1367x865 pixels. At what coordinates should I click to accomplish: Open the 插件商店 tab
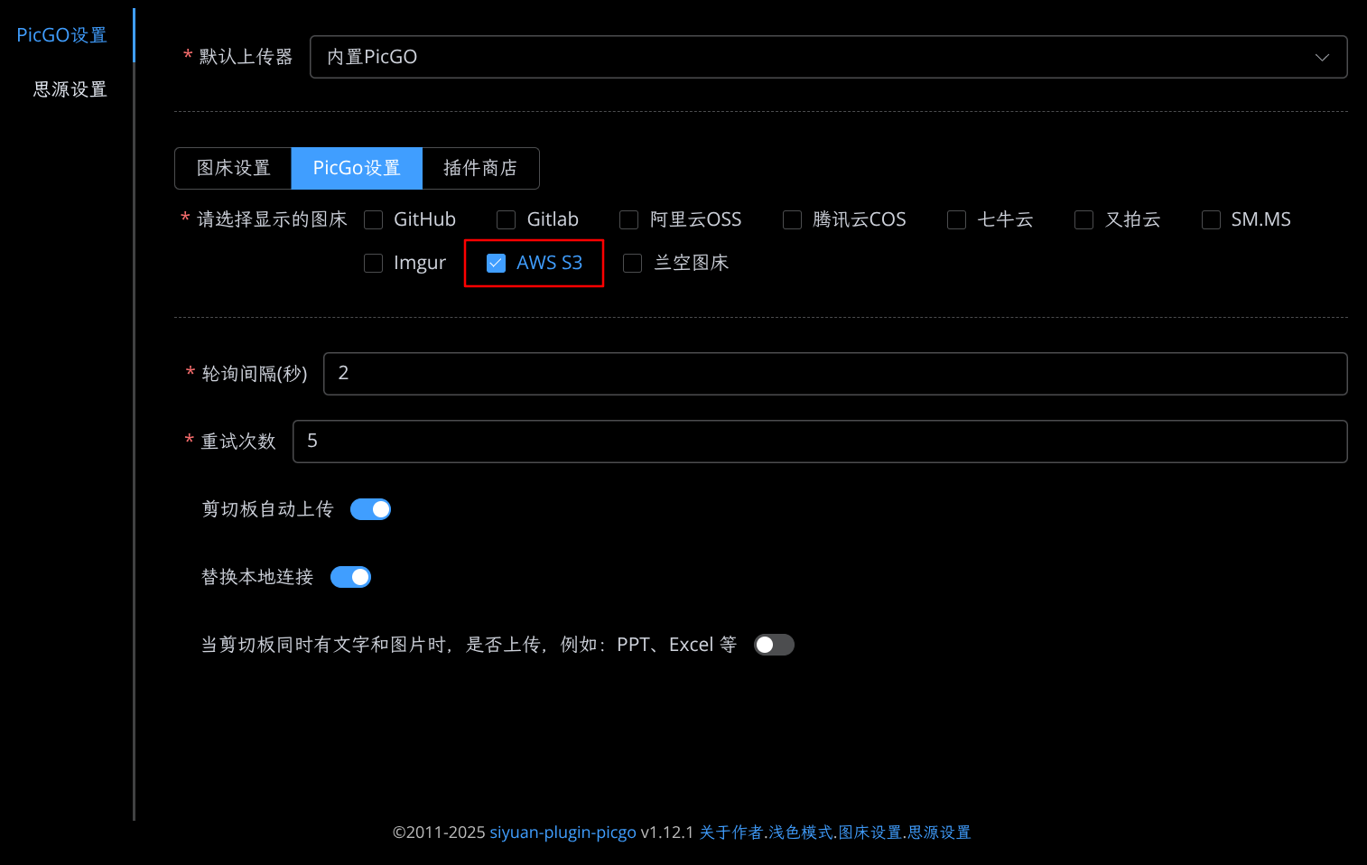tap(480, 169)
